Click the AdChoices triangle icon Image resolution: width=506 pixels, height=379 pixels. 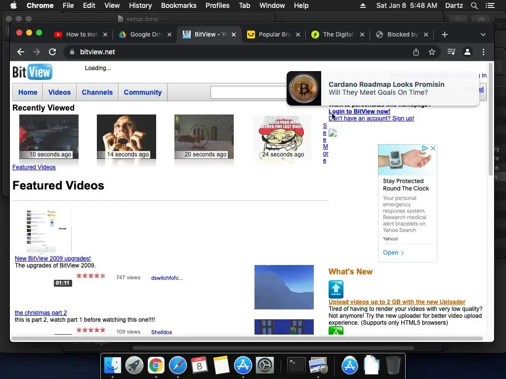tap(424, 148)
